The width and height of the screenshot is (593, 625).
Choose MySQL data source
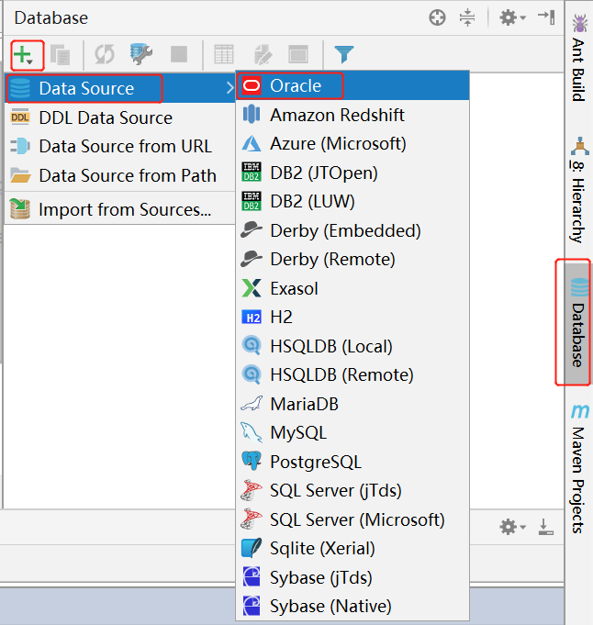coord(352,432)
